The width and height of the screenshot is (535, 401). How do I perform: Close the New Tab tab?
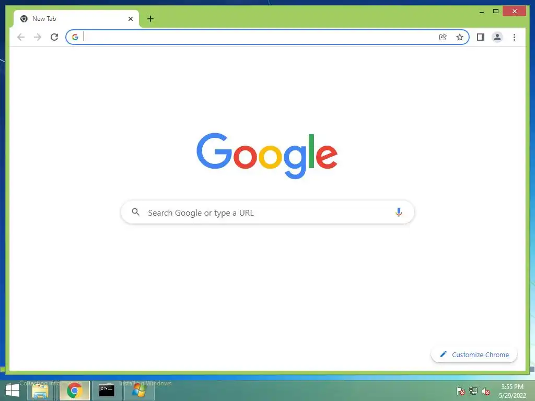click(x=130, y=19)
